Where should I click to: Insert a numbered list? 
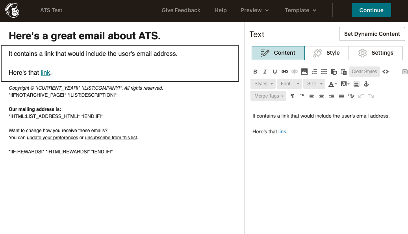tap(314, 72)
